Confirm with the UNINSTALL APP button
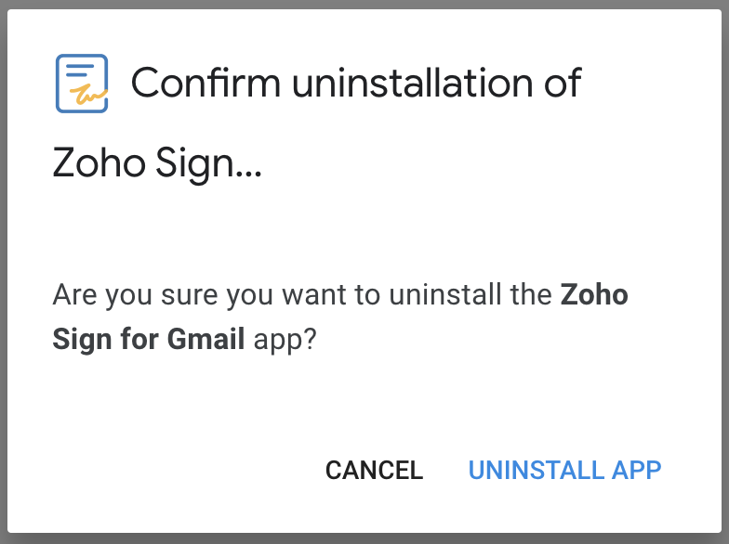This screenshot has height=544, width=729. 564,470
